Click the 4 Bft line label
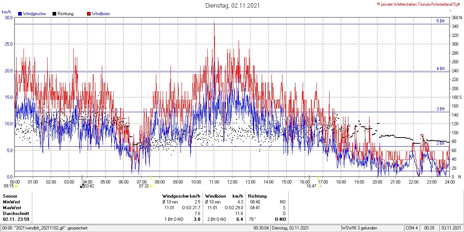This screenshot has height=232, width=464. (x=440, y=68)
